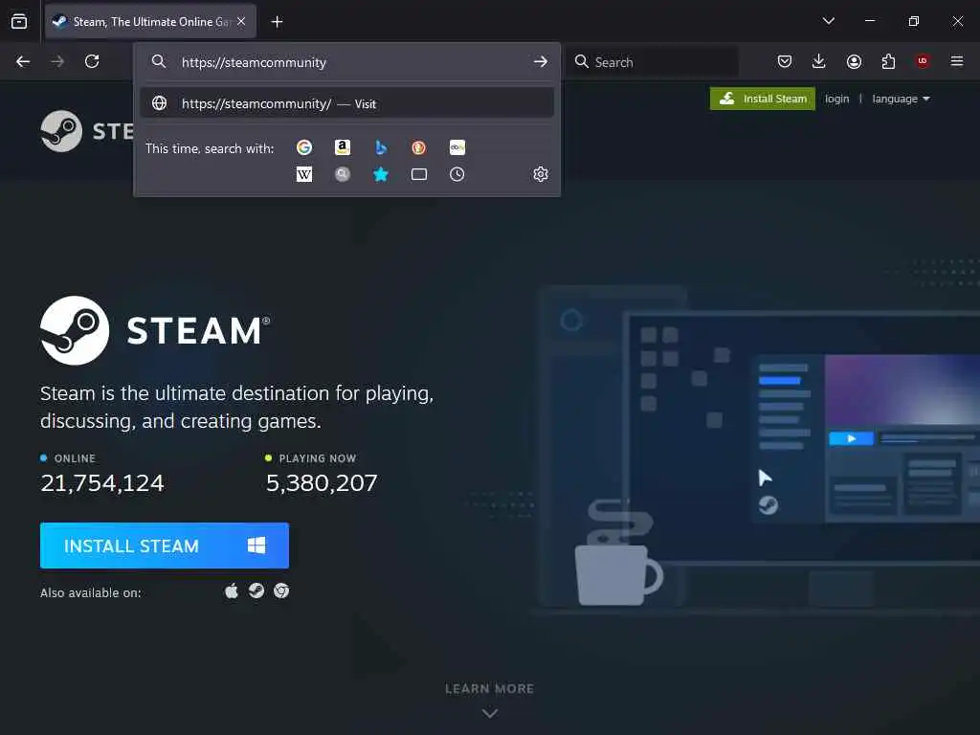Choose the gray magnifier search engine icon

(x=343, y=174)
